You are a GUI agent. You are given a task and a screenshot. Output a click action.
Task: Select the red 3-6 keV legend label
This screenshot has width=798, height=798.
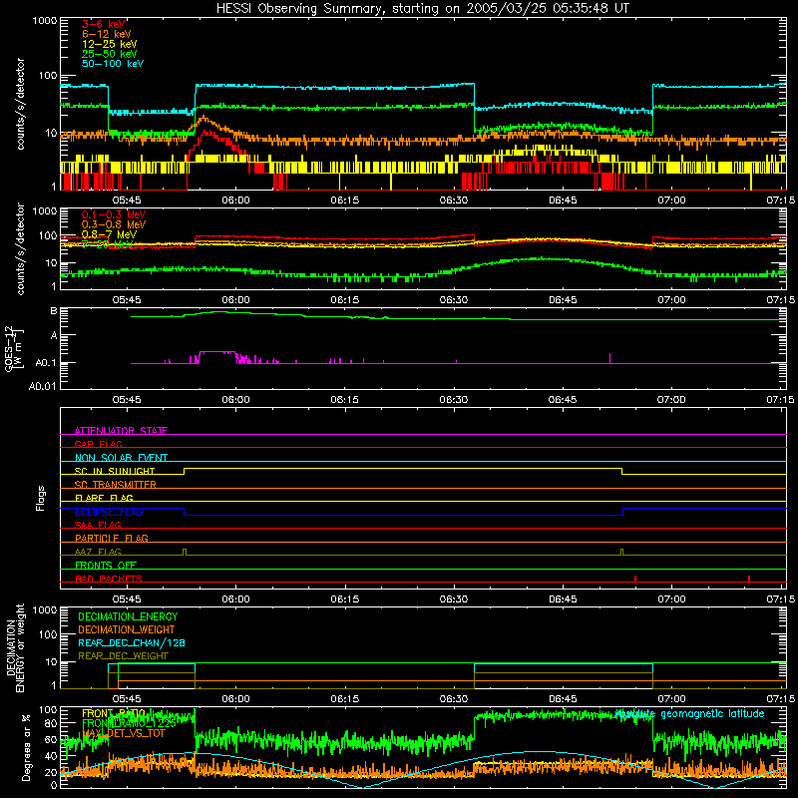103,24
